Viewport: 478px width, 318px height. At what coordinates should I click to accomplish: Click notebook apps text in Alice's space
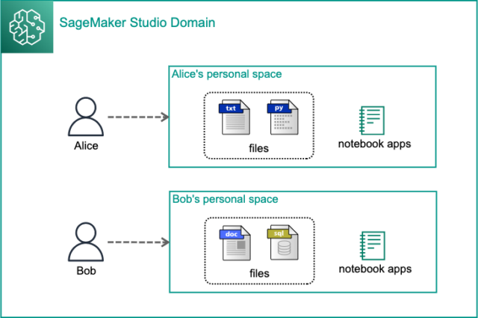point(375,144)
